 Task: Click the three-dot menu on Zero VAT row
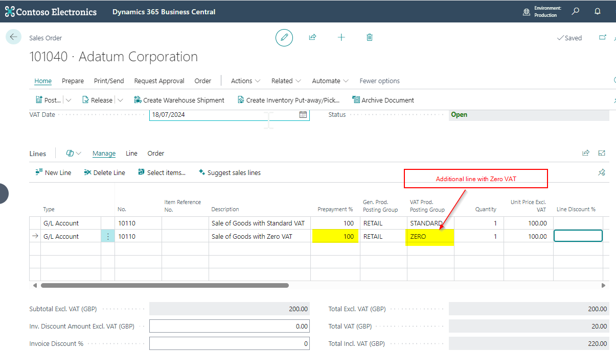click(108, 236)
